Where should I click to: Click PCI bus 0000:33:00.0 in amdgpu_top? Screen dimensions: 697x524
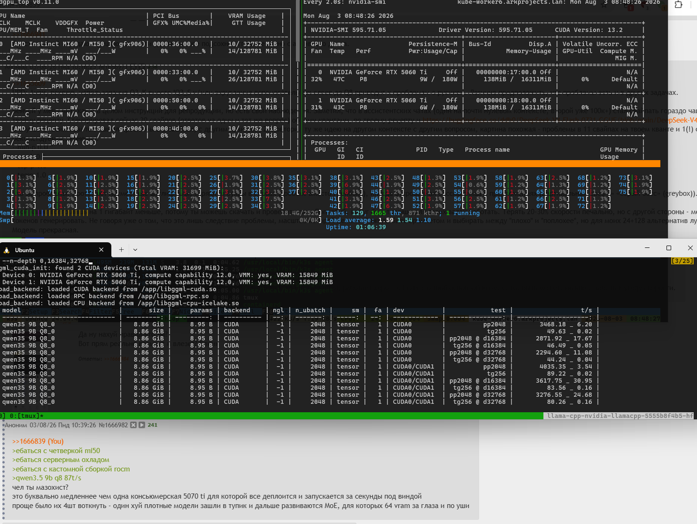[x=175, y=72]
